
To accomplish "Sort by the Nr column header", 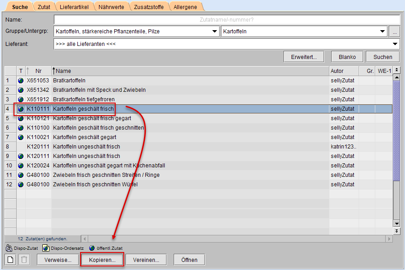I will pos(39,71).
